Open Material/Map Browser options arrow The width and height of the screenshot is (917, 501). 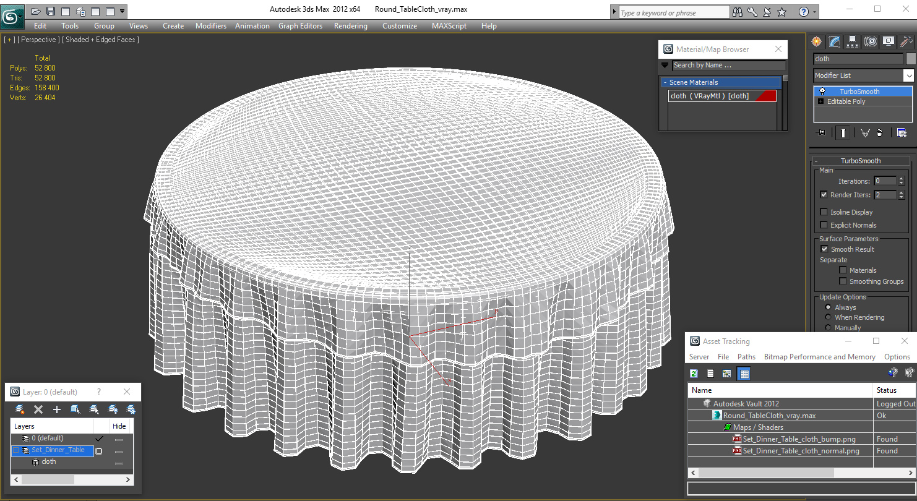pyautogui.click(x=665, y=65)
